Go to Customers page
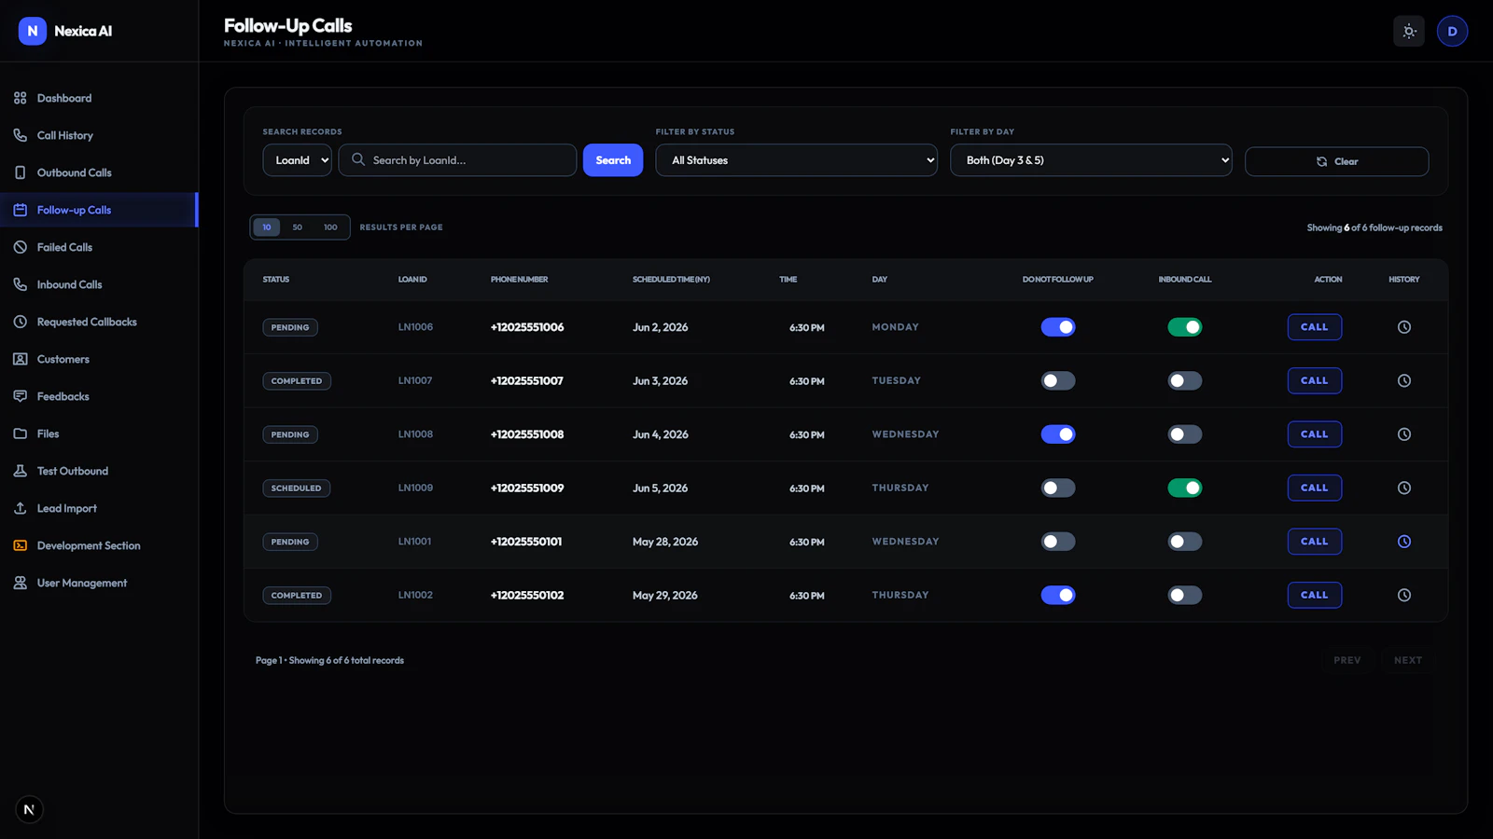Image resolution: width=1493 pixels, height=839 pixels. 99,359
